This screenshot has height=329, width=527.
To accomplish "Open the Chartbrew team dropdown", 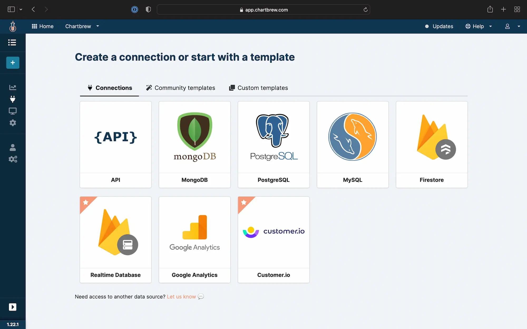I will coord(82,26).
